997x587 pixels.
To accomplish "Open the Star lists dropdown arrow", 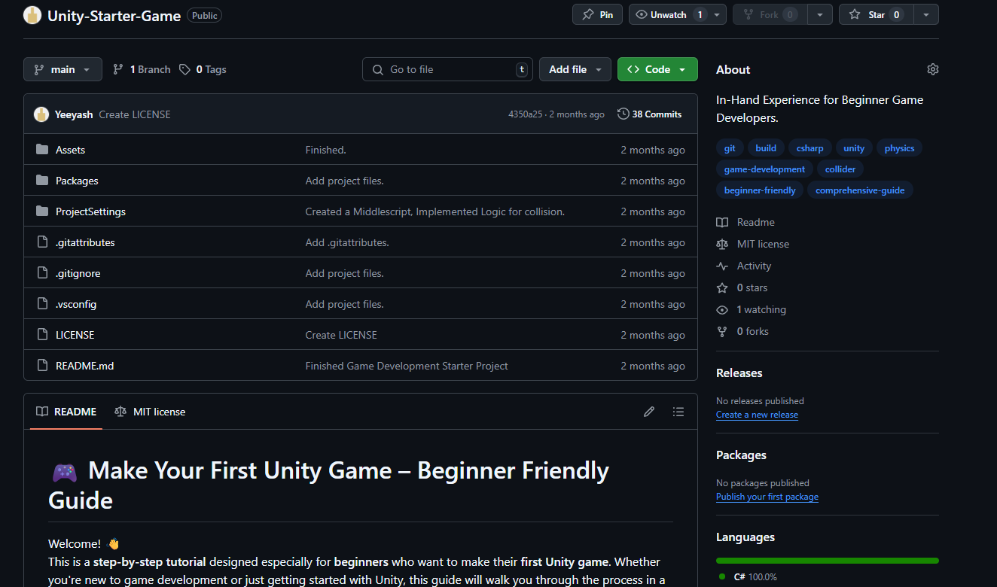I will tap(926, 14).
